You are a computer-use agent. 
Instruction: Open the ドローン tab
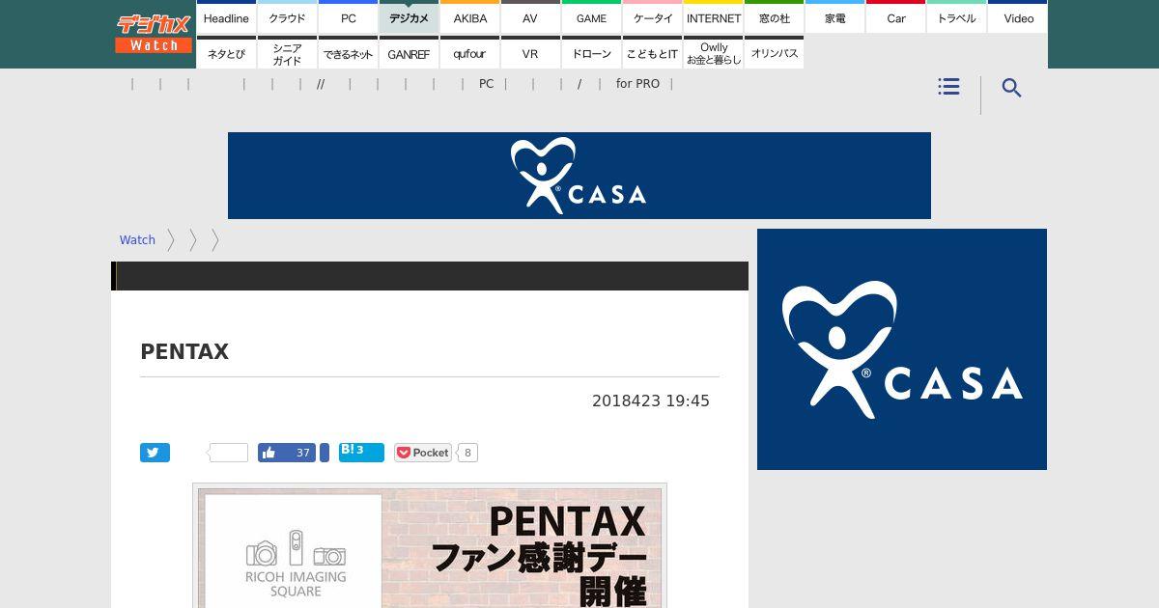pyautogui.click(x=591, y=53)
